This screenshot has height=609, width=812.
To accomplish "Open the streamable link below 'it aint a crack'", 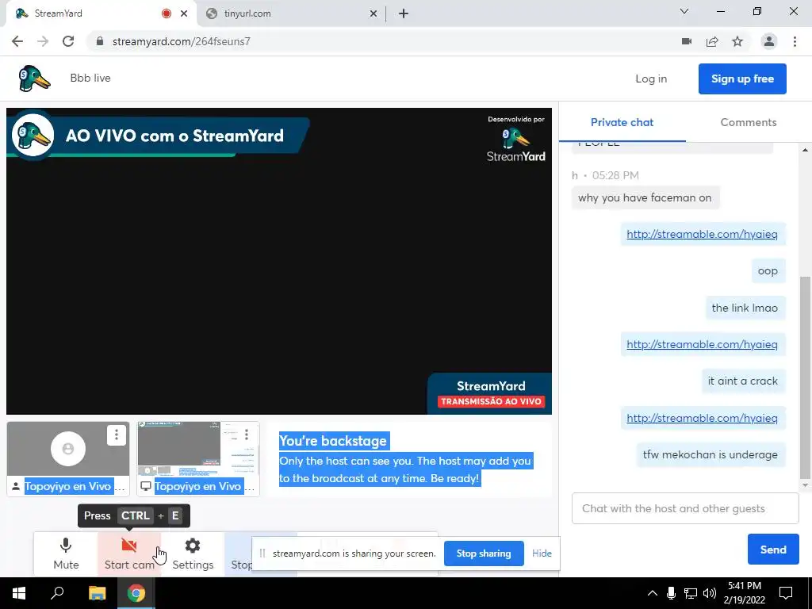I will click(702, 418).
